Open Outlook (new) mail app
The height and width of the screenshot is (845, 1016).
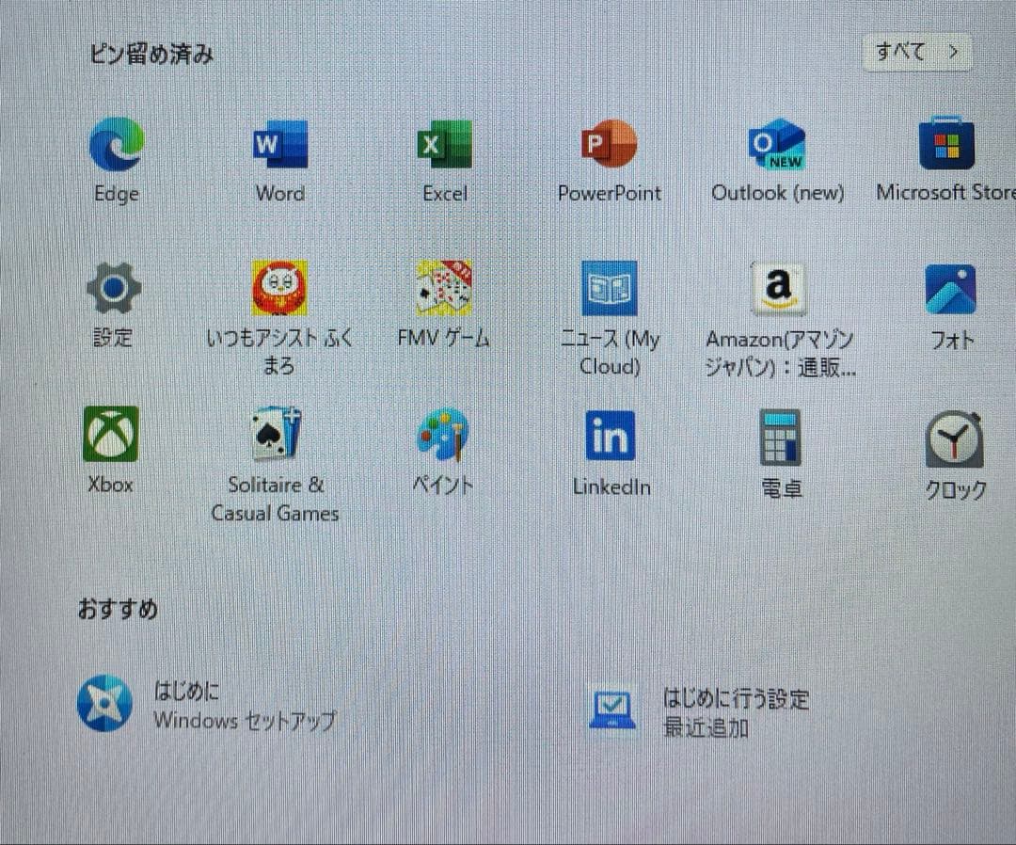[775, 146]
